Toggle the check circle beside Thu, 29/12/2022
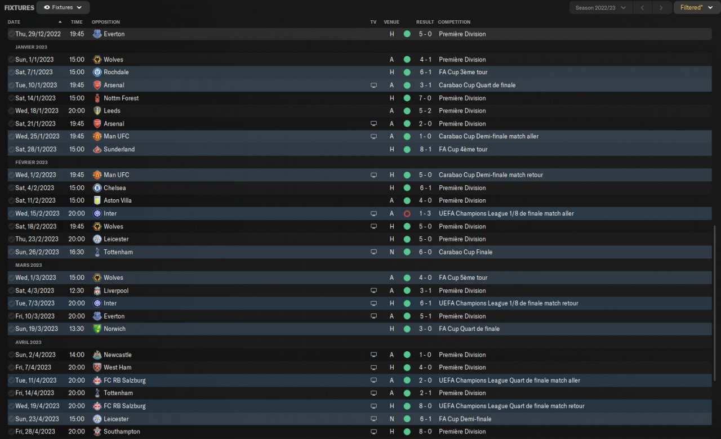 (x=11, y=34)
